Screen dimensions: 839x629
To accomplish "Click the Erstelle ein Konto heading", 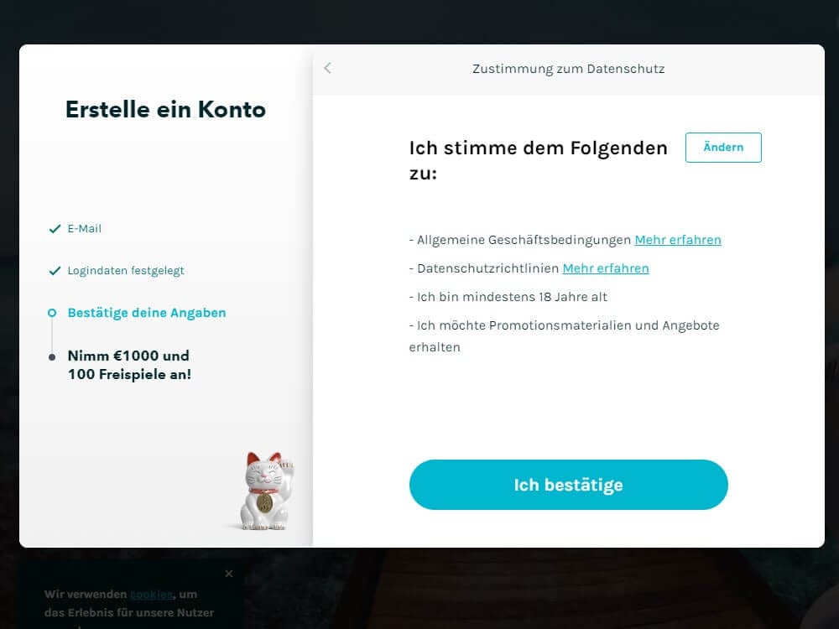I will (165, 110).
